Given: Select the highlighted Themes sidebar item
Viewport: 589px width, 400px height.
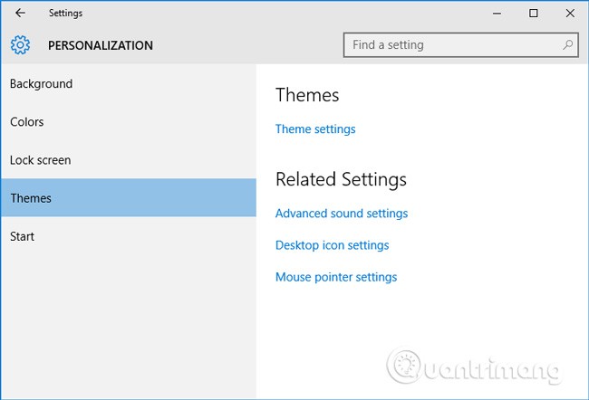Looking at the screenshot, I should pos(31,198).
